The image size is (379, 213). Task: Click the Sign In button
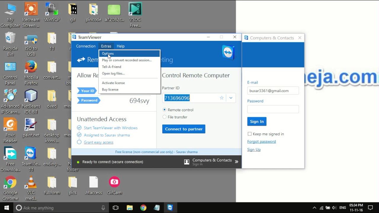click(257, 121)
